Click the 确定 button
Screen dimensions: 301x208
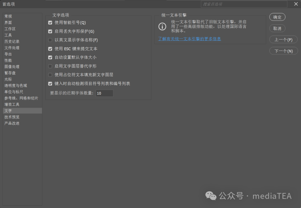pyautogui.click(x=277, y=17)
